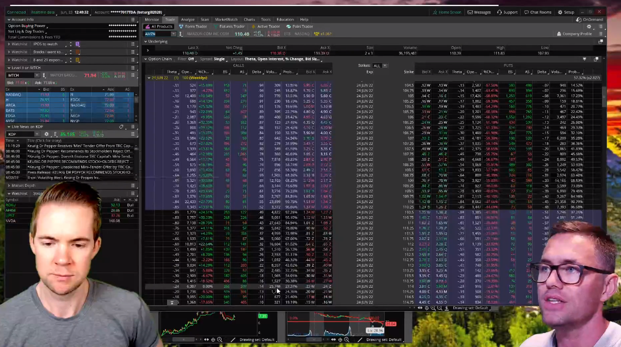The width and height of the screenshot is (621, 347).
Task: Collapse the Account Info section
Action: pyautogui.click(x=9, y=20)
